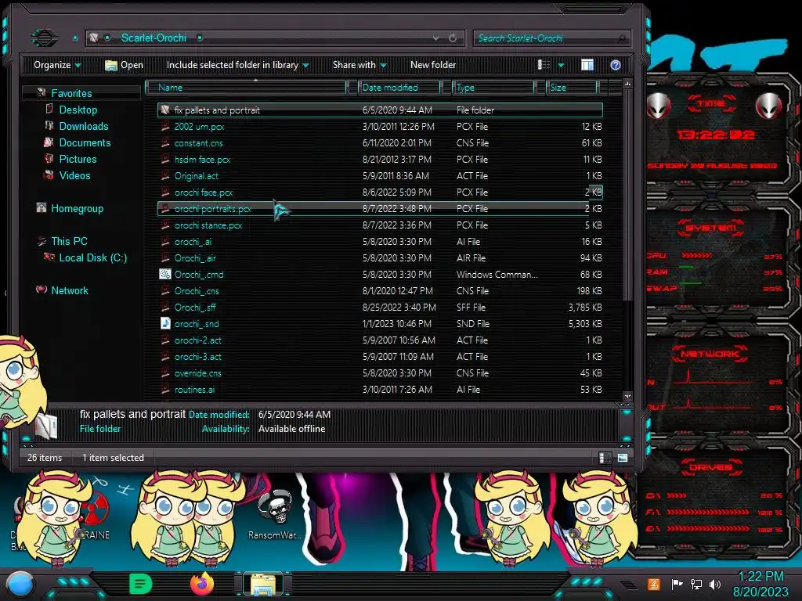Click Scarlet-Orochi in the address bar

(154, 38)
